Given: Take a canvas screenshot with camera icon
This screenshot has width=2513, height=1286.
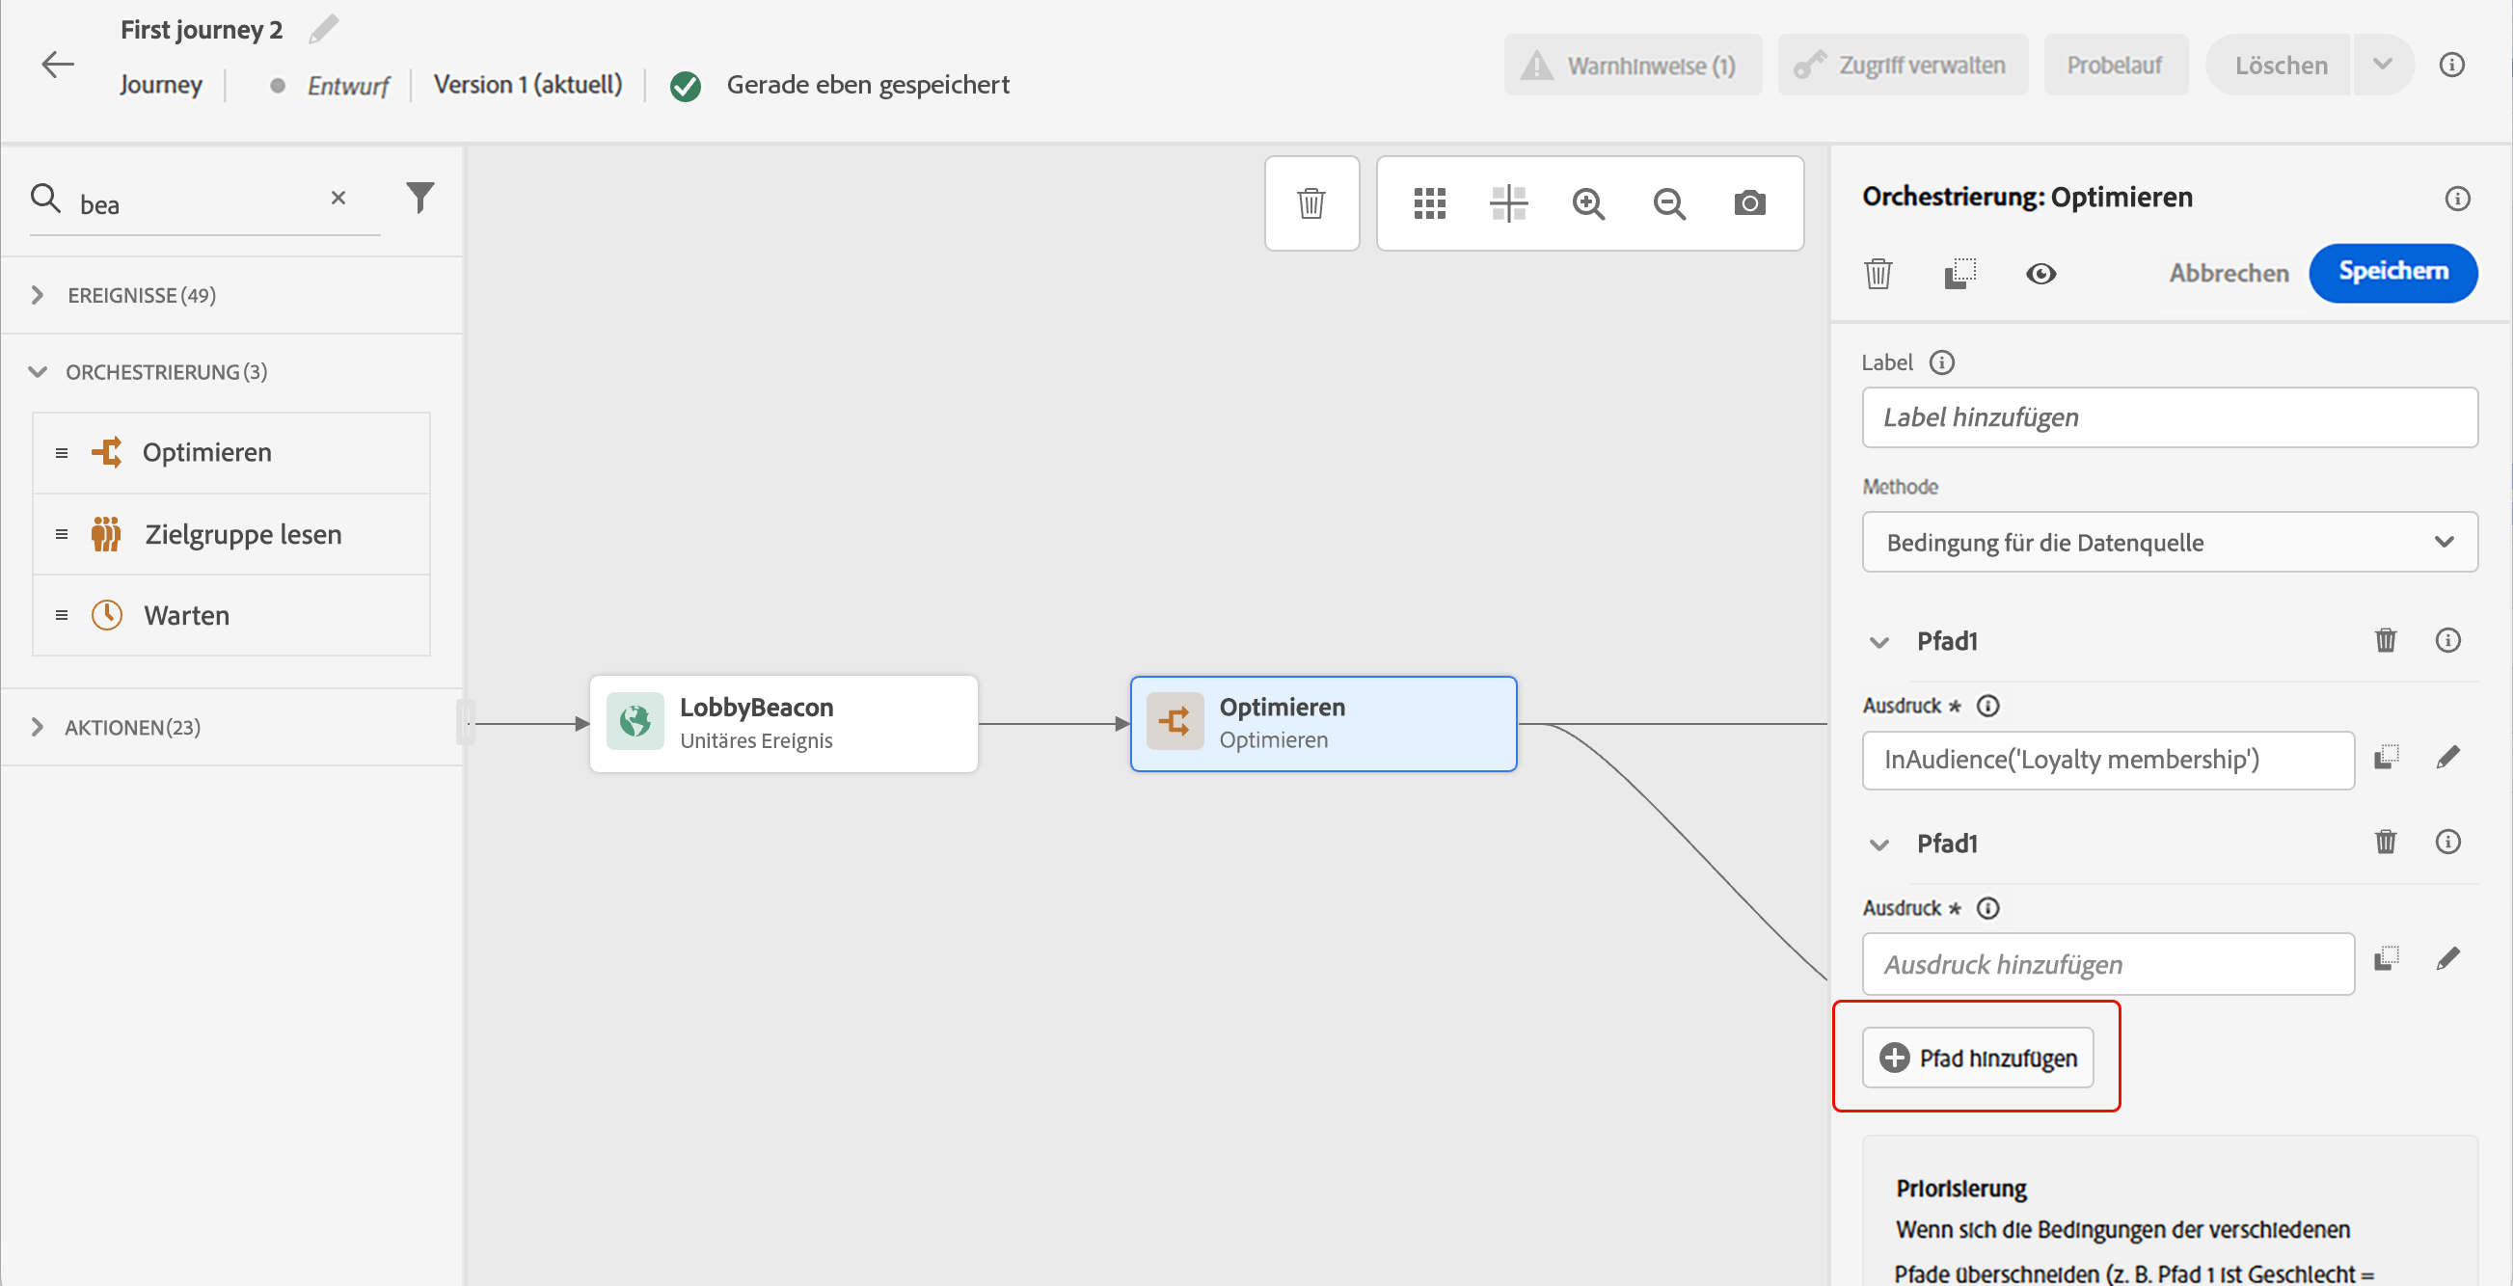Looking at the screenshot, I should pos(1749,203).
